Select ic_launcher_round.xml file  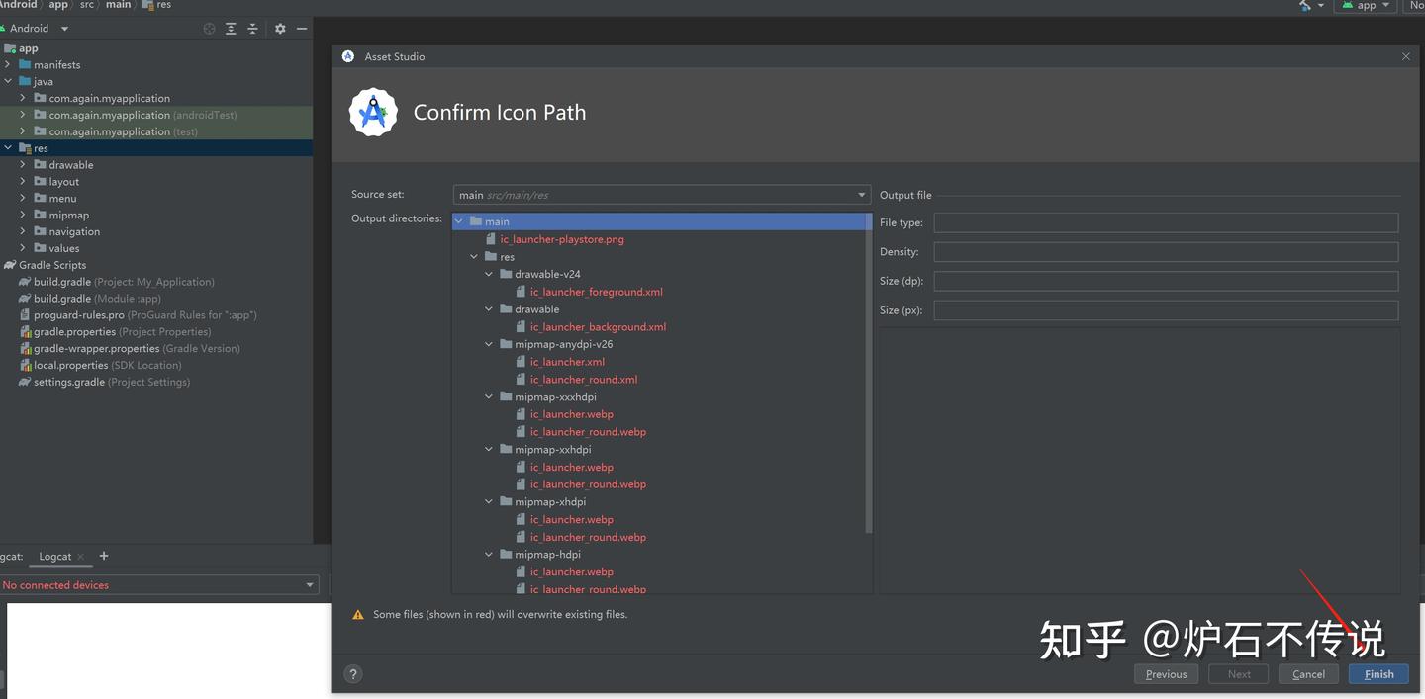(583, 380)
